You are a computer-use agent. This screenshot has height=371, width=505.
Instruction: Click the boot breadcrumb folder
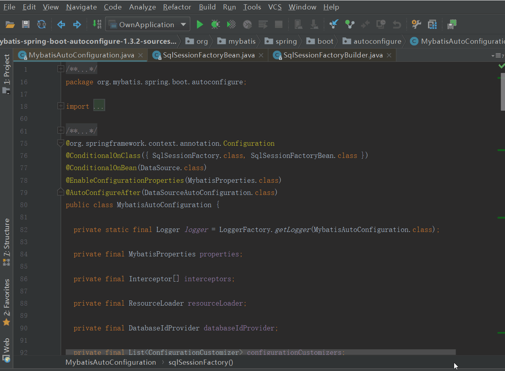[320, 41]
